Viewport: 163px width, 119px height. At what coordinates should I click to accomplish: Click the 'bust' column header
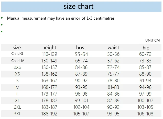[81, 48]
